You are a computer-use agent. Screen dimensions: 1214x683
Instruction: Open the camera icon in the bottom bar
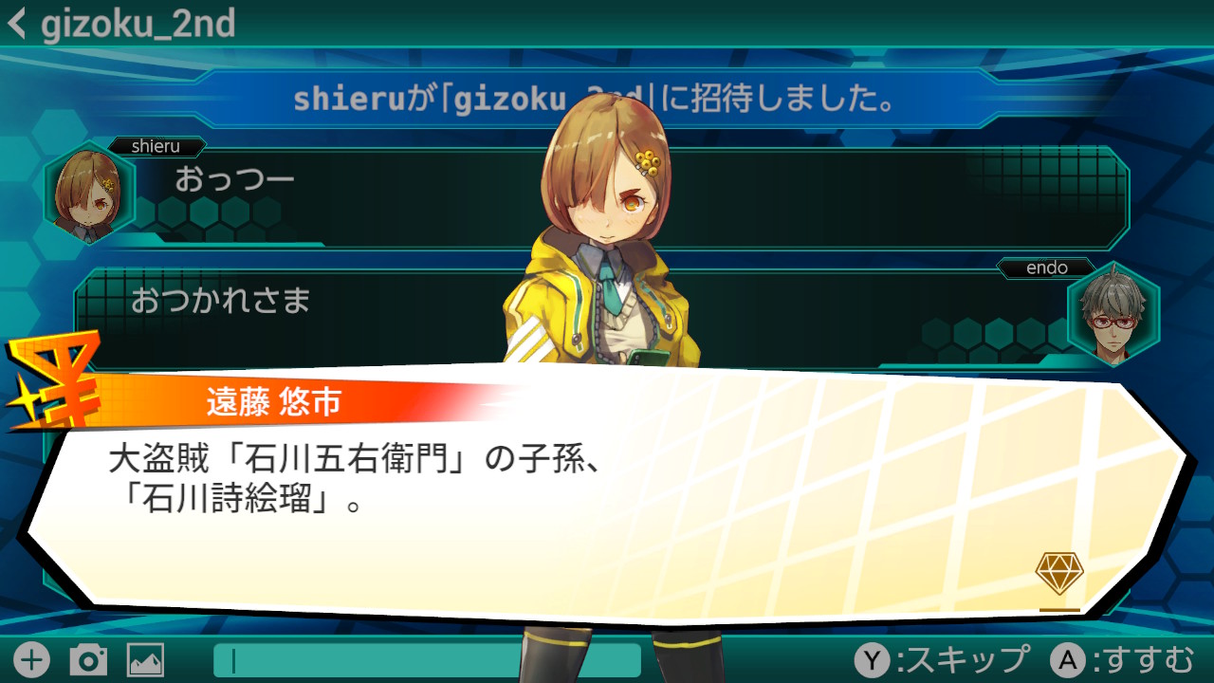[x=88, y=659]
